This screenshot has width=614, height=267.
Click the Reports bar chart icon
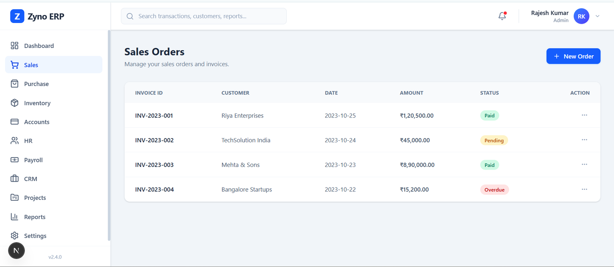point(15,217)
